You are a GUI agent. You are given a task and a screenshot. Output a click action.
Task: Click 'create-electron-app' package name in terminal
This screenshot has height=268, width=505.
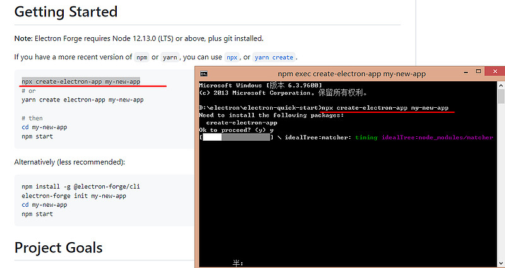[x=242, y=122]
